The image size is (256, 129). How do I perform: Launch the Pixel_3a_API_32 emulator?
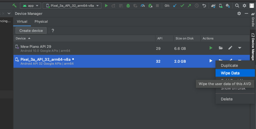pyautogui.click(x=211, y=61)
